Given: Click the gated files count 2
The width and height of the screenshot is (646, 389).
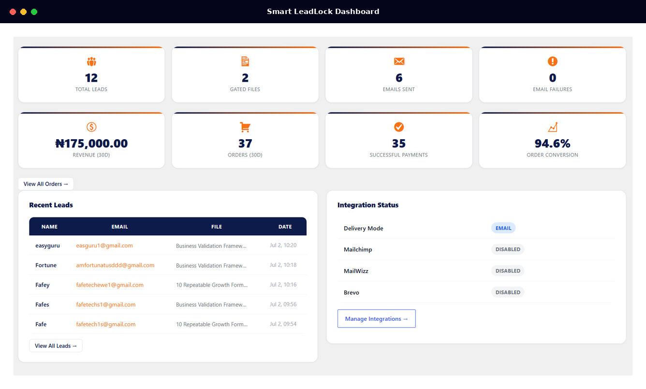Looking at the screenshot, I should [245, 78].
